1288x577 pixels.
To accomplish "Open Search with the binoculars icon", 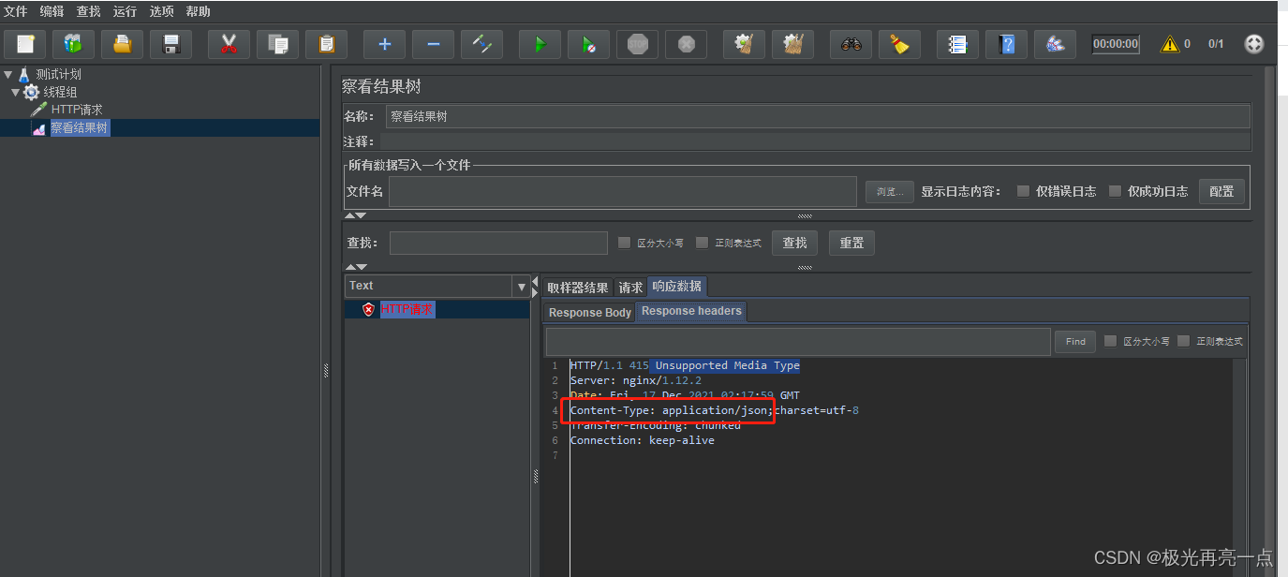I will [x=851, y=44].
